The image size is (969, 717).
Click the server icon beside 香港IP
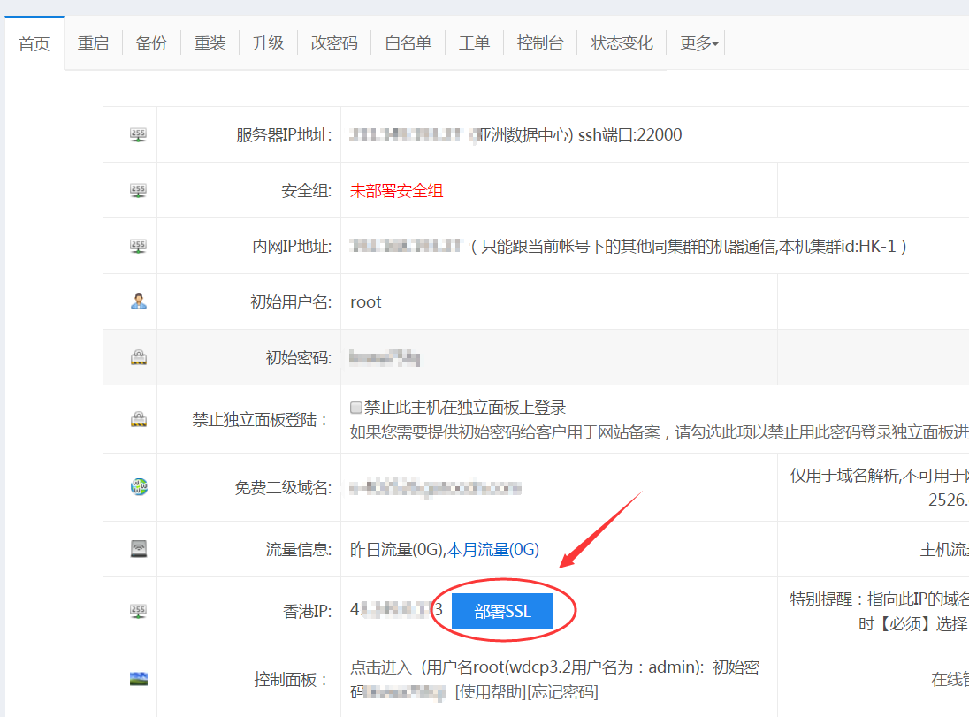click(138, 611)
